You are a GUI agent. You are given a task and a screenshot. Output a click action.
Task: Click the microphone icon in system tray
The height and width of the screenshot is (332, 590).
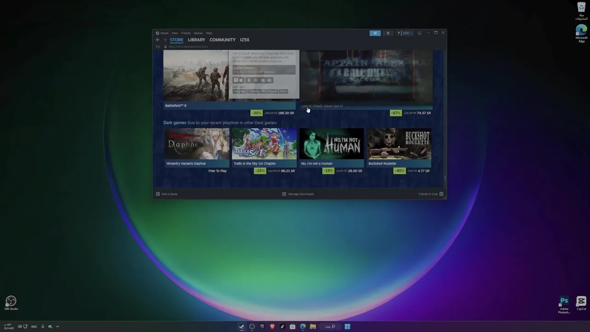(43, 326)
